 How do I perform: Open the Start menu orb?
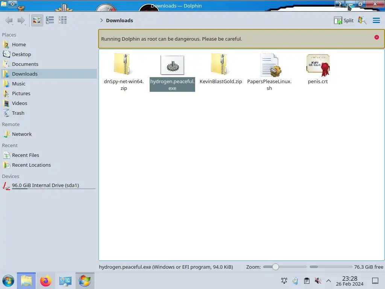coord(8,281)
